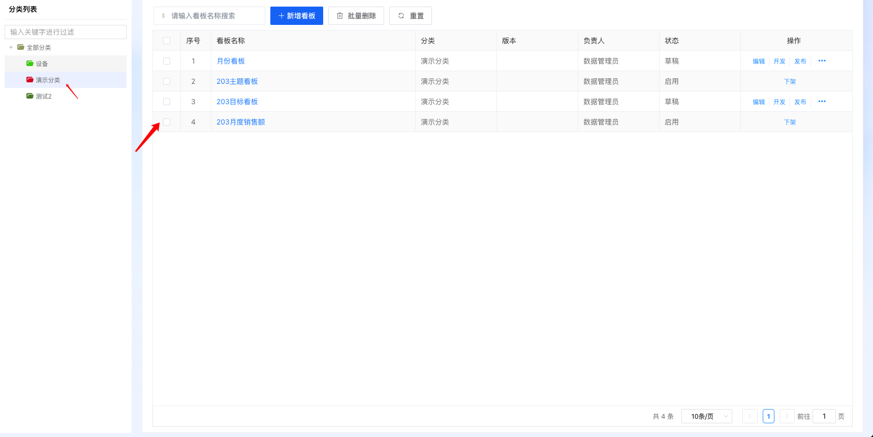Select 设备 category in the tree
The image size is (873, 437).
(x=42, y=64)
